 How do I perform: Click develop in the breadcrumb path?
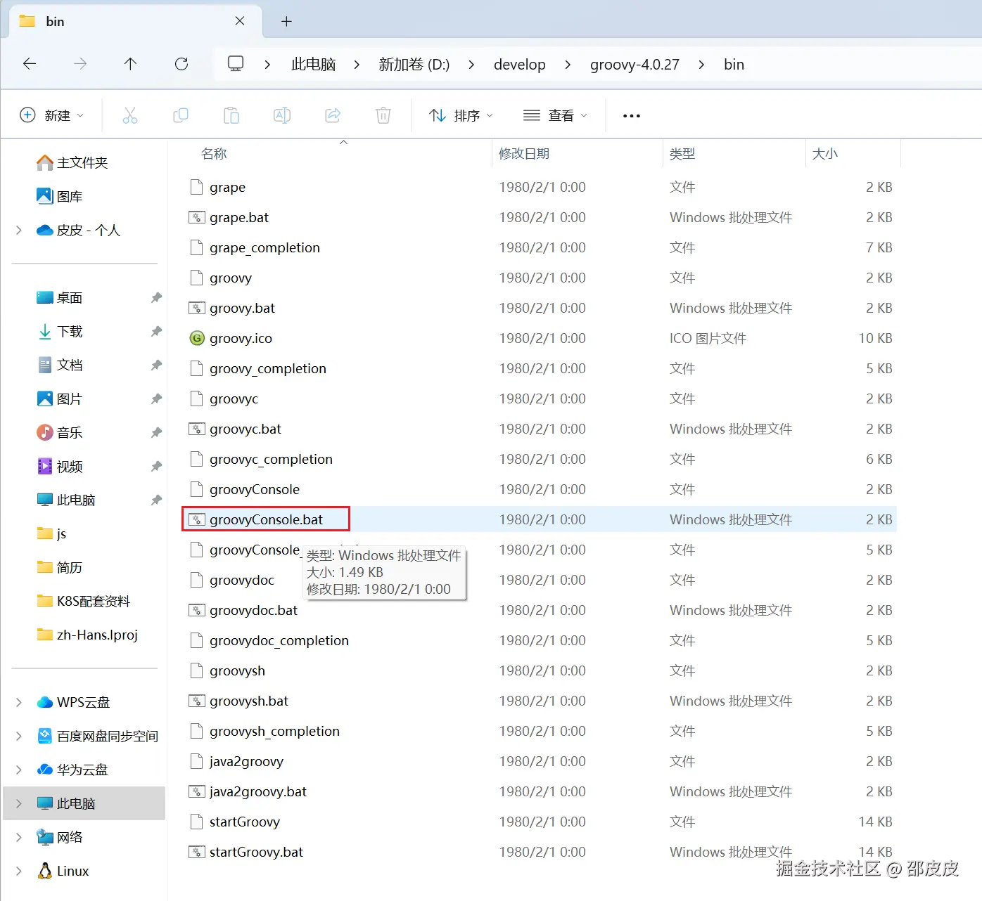[520, 65]
